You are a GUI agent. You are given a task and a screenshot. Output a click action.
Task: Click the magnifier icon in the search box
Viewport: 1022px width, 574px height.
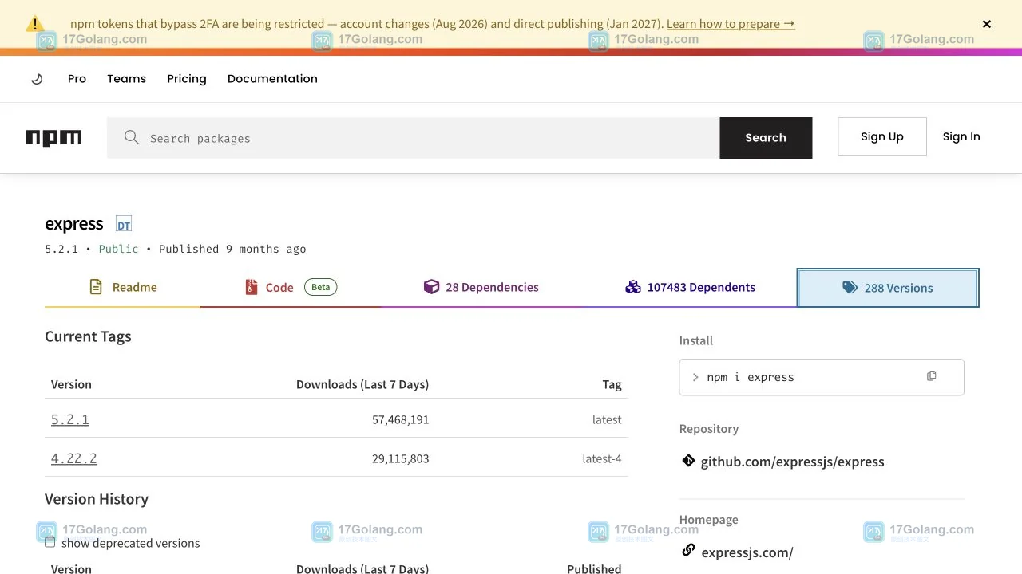pos(132,137)
